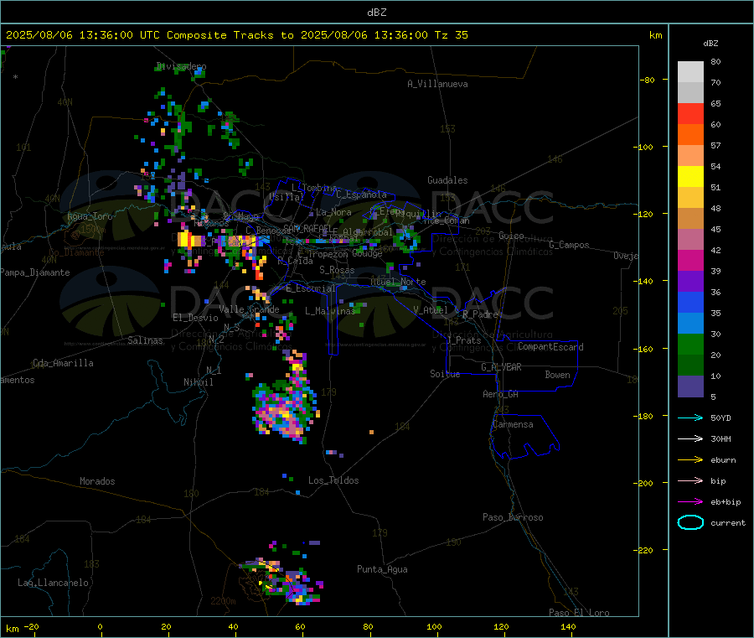The width and height of the screenshot is (754, 638).
Task: Select the slate-purple bottom dBZ swatch
Action: [x=690, y=386]
